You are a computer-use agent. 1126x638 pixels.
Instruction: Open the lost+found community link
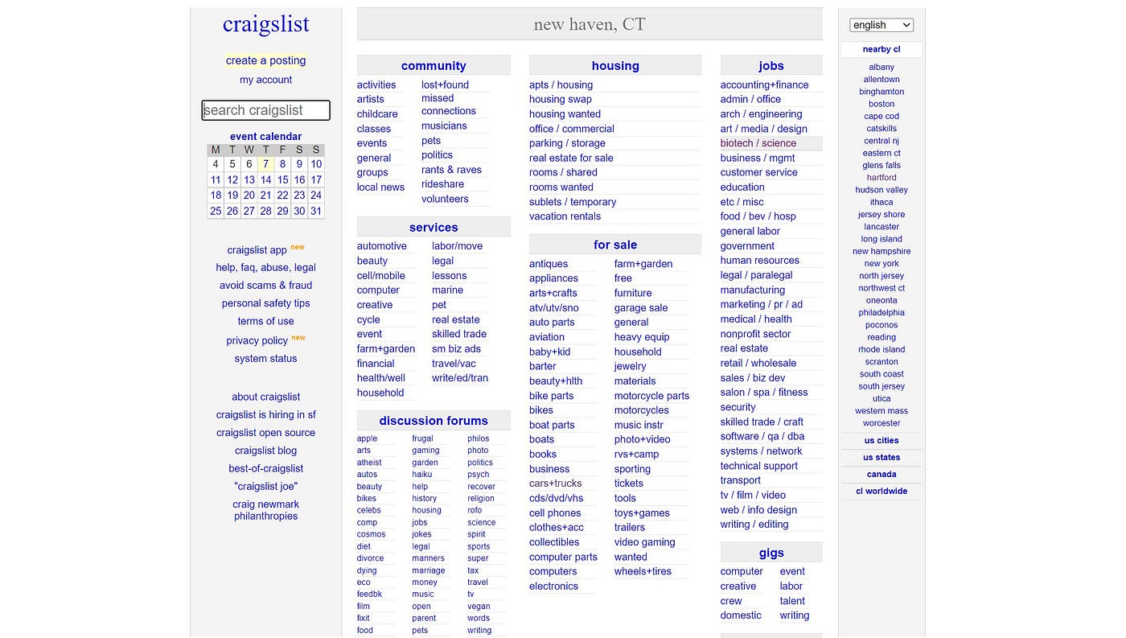(x=445, y=85)
